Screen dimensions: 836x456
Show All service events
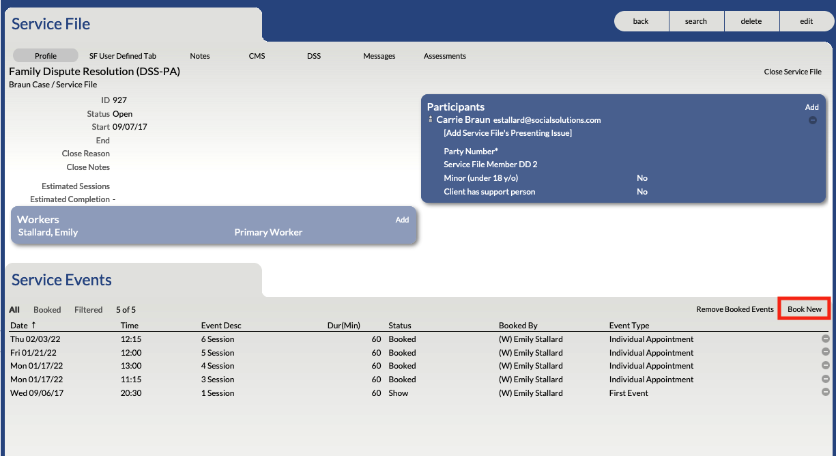tap(14, 309)
